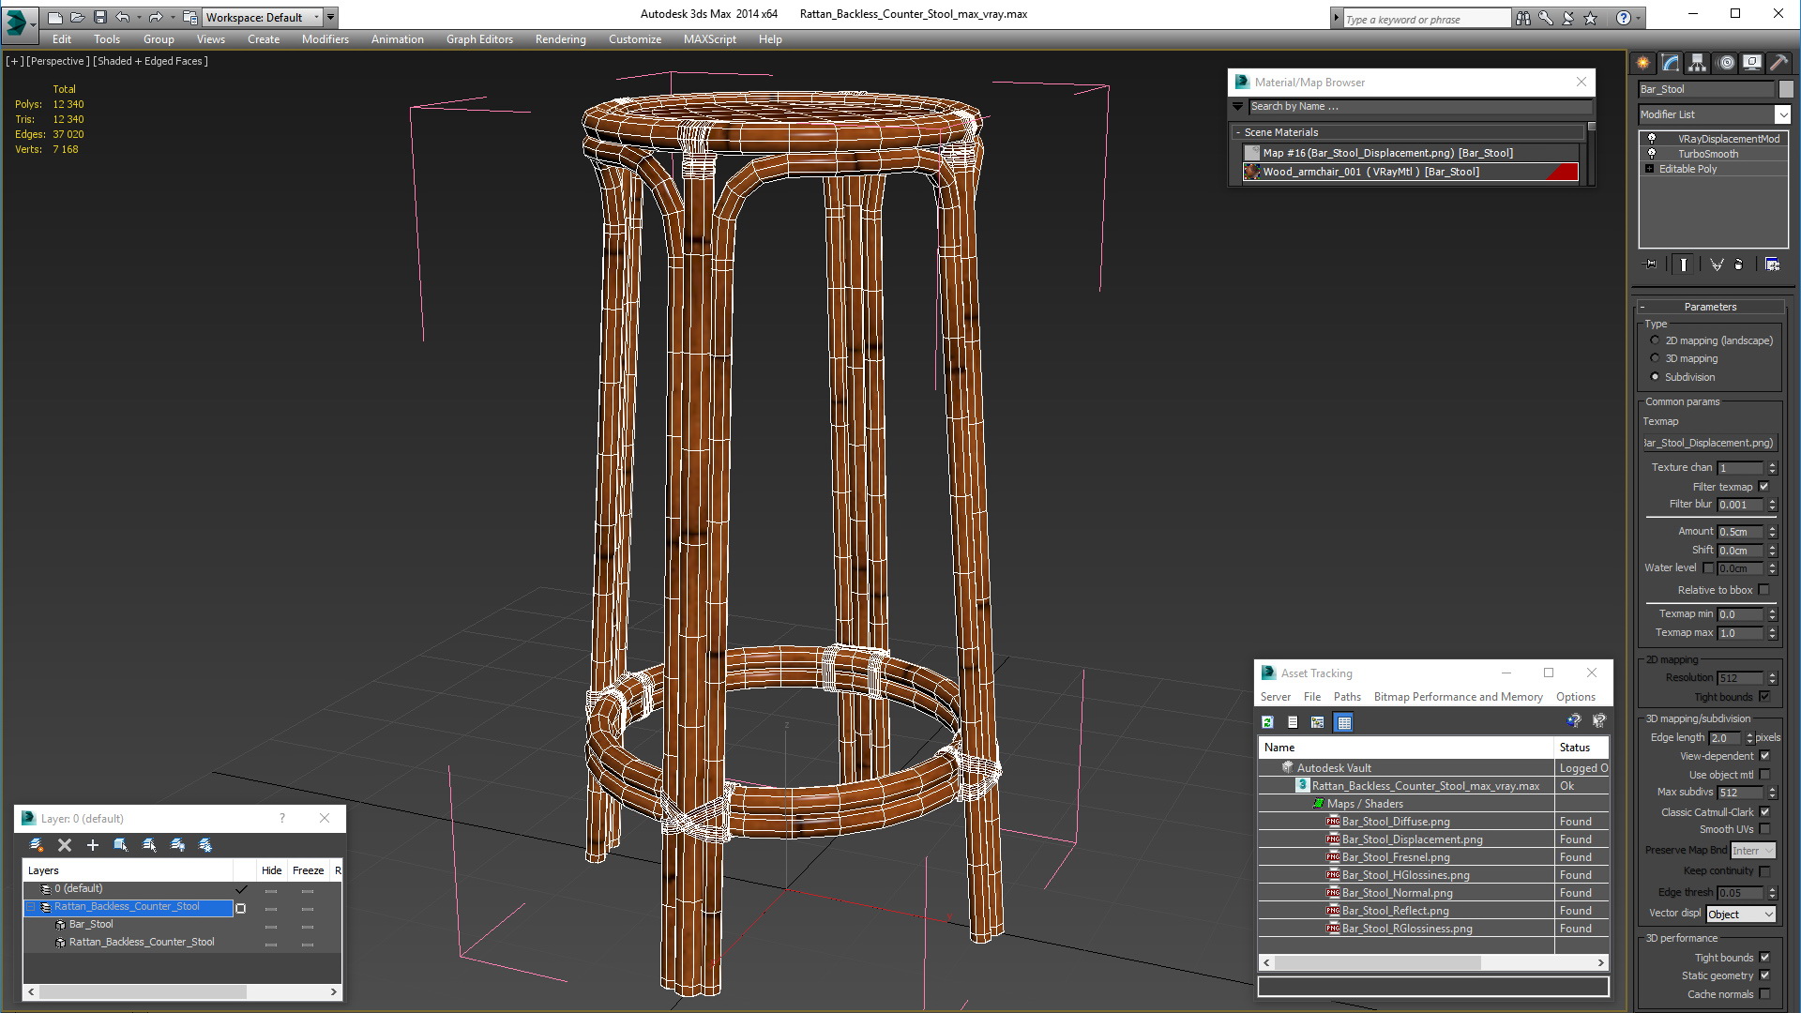Click Make Unique icon below modifier stack
The height and width of the screenshot is (1013, 1801).
pyautogui.click(x=1717, y=265)
